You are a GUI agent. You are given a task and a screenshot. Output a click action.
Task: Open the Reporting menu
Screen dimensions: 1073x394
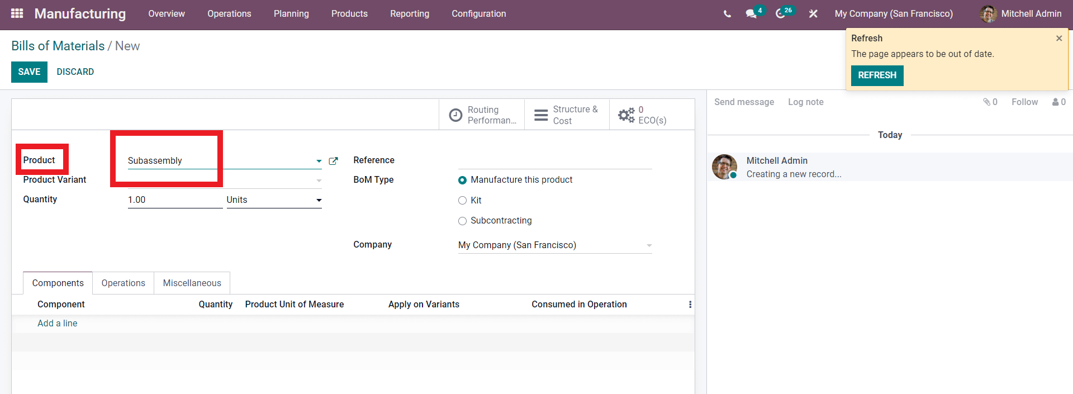click(410, 13)
